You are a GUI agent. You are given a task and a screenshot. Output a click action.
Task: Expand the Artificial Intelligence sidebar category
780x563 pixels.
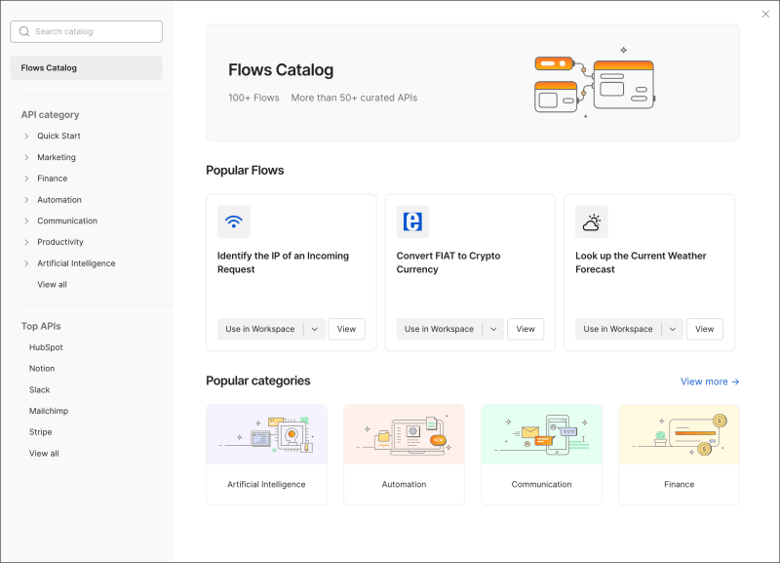pyautogui.click(x=26, y=263)
